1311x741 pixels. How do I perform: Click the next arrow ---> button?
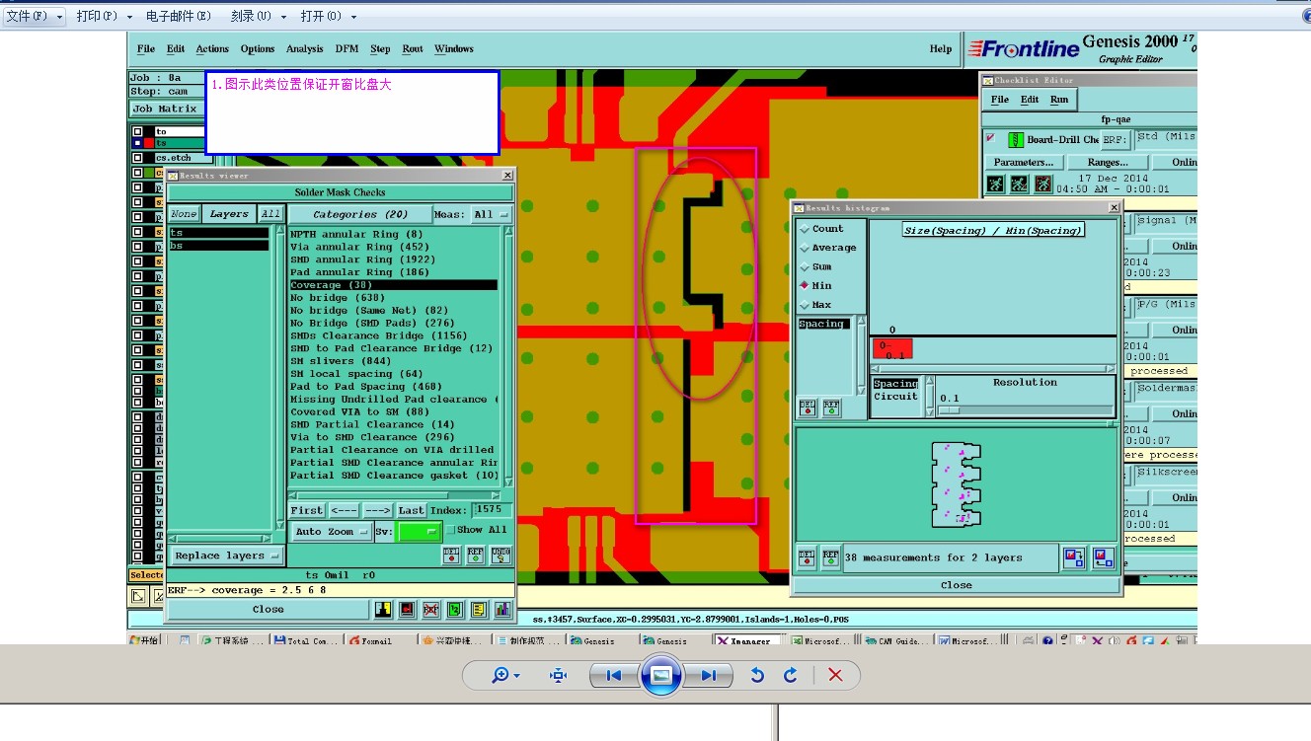click(377, 510)
